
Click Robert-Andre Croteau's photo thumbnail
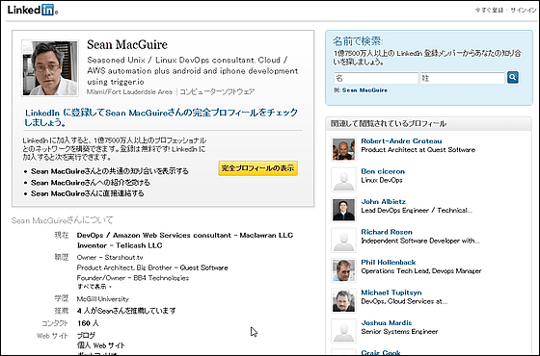343,149
